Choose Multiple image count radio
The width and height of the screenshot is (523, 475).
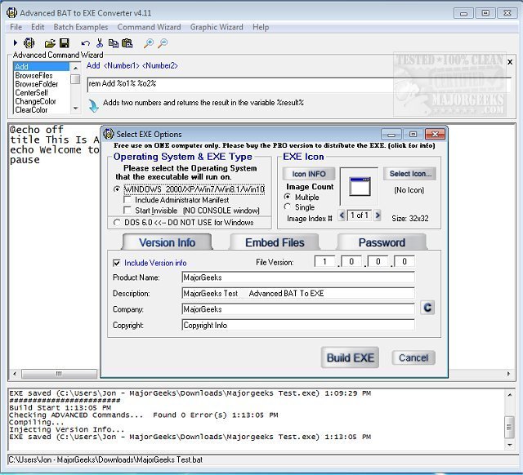[287, 197]
